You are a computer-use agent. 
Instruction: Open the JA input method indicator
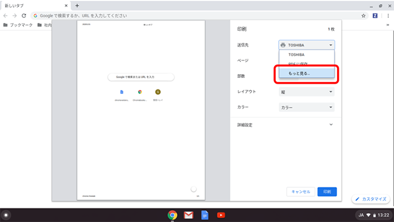[361, 215]
